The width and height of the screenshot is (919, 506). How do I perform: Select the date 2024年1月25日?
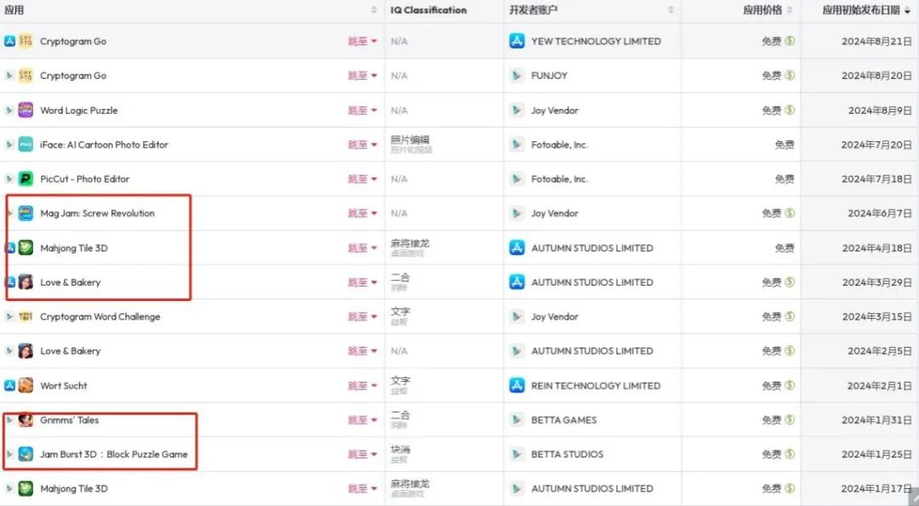(x=876, y=454)
